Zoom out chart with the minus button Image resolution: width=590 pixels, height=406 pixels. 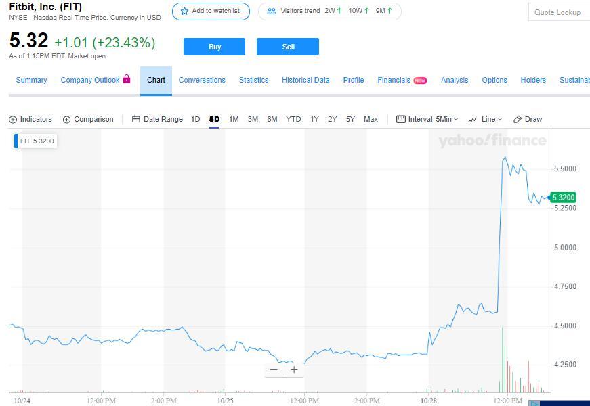(274, 370)
